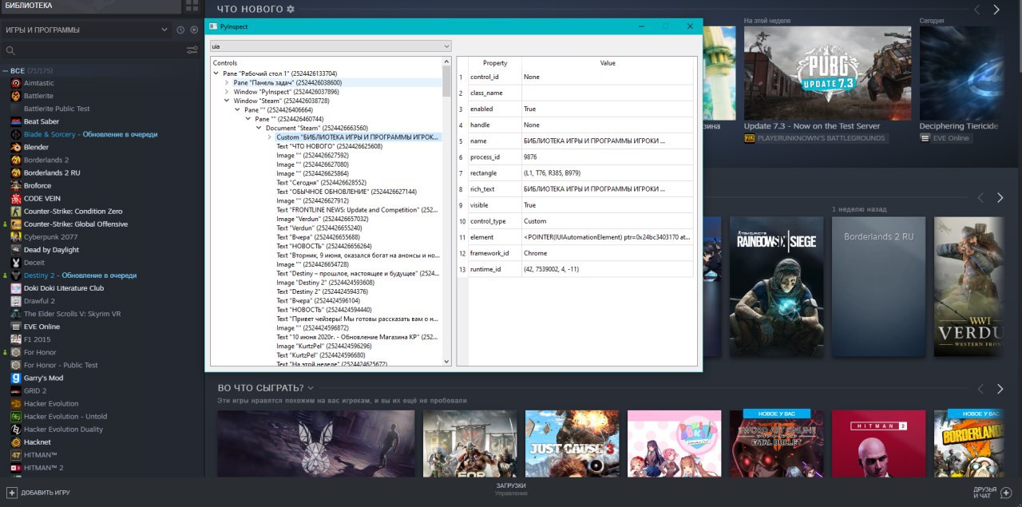Click the EVE Online source icon under Deciphering
The height and width of the screenshot is (507, 1022).
coord(925,138)
